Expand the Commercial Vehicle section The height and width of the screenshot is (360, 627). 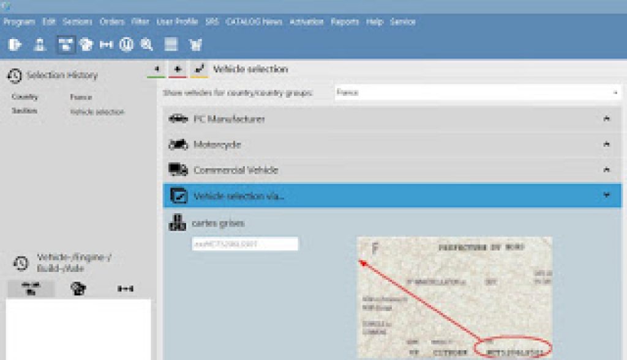pos(606,170)
